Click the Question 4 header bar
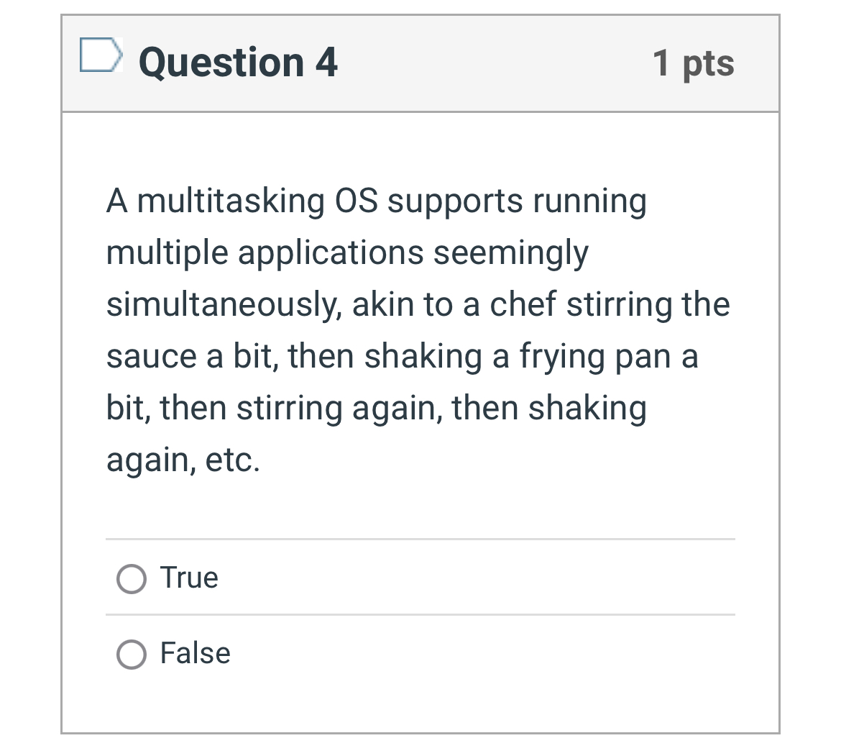 (420, 63)
